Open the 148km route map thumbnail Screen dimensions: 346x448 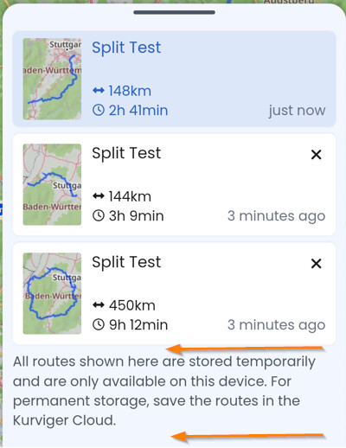[x=52, y=79]
